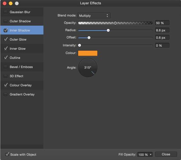Enable the Gaussian Blur checkbox

5,12
